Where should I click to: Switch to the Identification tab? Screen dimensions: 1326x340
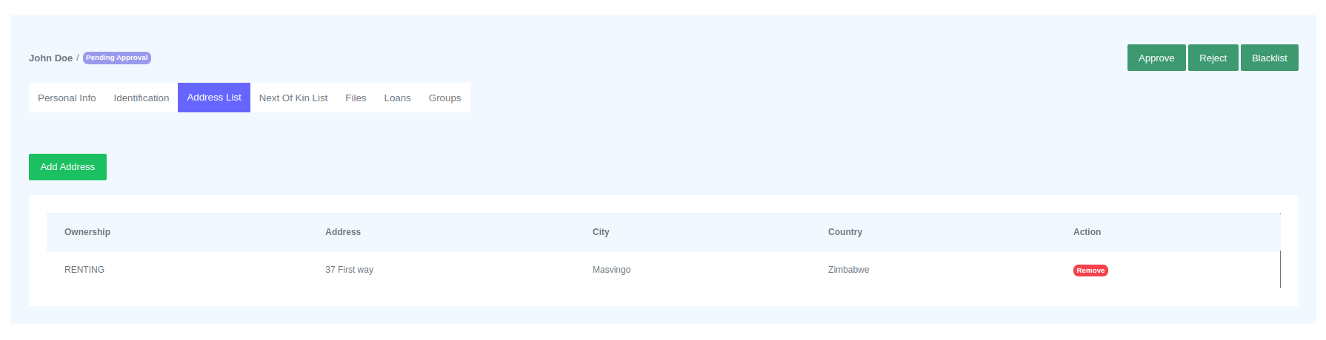pos(141,98)
